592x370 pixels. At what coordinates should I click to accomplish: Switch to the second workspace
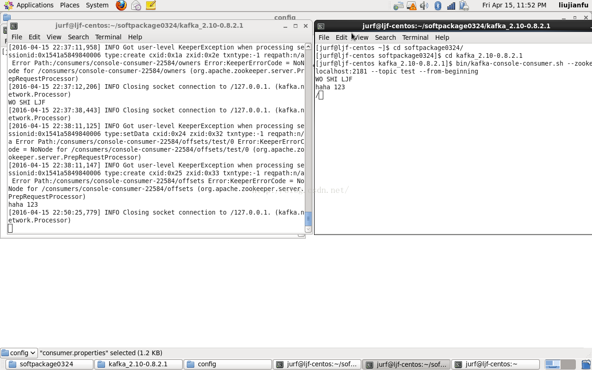(x=568, y=364)
